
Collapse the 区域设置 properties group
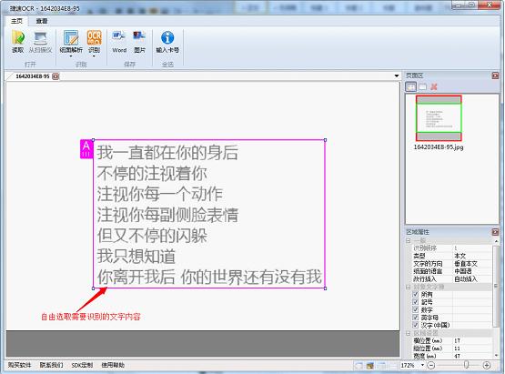pos(409,333)
